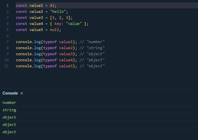Screen dimensions: 198x140
Task: Place cursor on the number 42
Action: pos(52,6)
